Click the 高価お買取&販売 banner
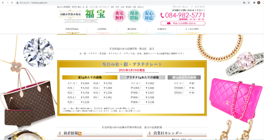This screenshot has width=264, height=140. point(70,14)
